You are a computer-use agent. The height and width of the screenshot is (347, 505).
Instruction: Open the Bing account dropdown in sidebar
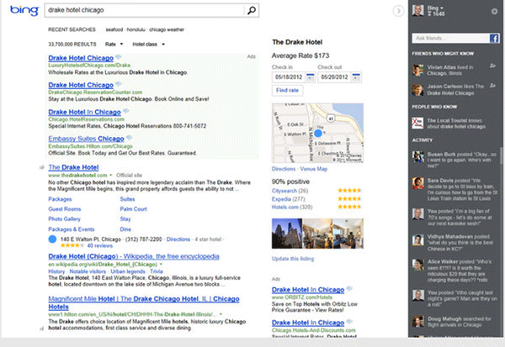435,8
